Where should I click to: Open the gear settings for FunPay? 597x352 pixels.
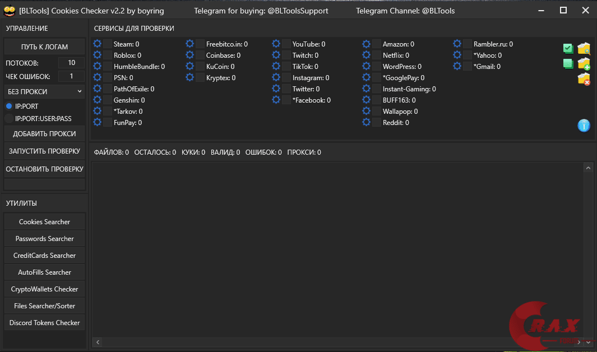pyautogui.click(x=98, y=122)
